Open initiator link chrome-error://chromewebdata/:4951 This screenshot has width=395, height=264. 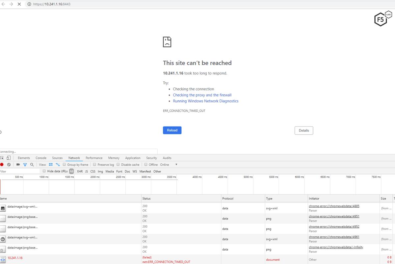coord(334,216)
